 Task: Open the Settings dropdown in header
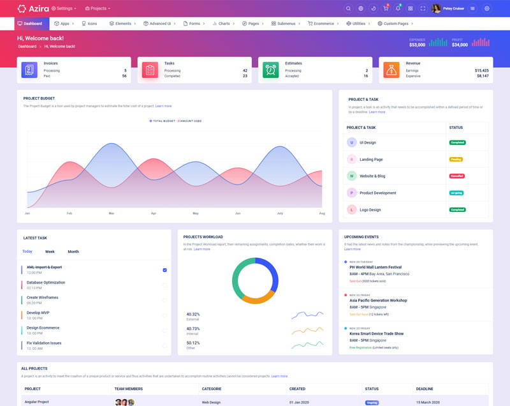[64, 8]
